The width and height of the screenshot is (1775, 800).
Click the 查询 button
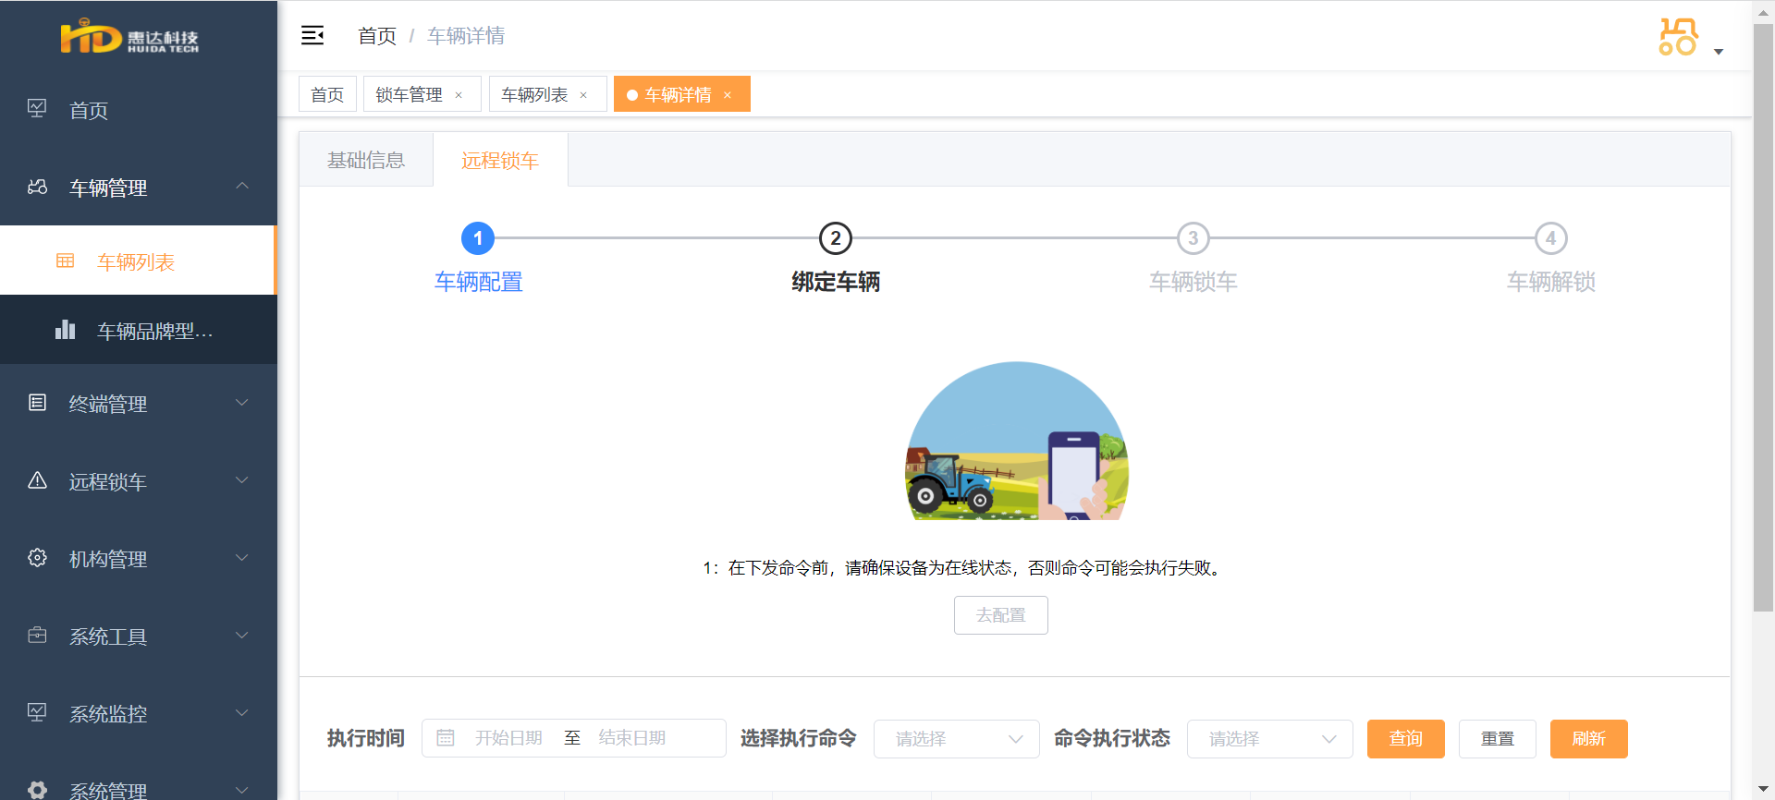[1406, 739]
